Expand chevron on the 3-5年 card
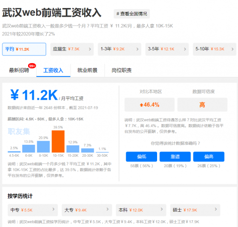Image resolution: width=238 pixels, height=227 pixels. point(185,49)
